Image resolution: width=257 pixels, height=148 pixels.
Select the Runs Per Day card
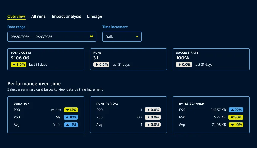click(128, 115)
